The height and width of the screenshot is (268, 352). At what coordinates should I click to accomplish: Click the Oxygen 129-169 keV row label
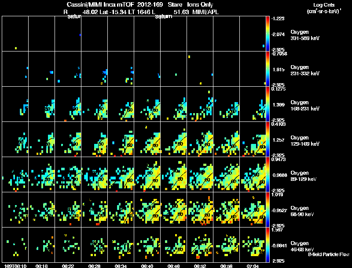click(305, 141)
